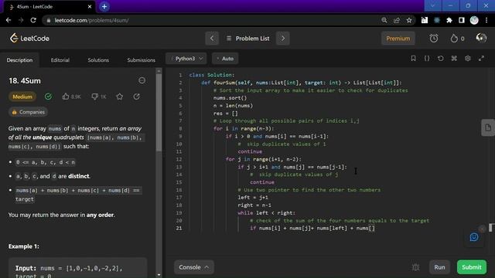Open tab search dropdown in title bar

[x=432, y=5]
